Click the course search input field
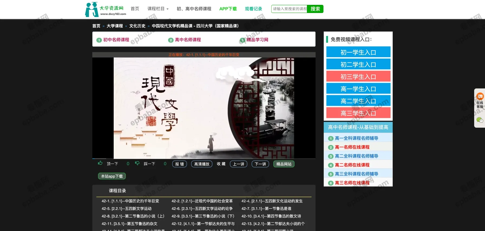Screen dimensions: 485x231 click(289, 9)
